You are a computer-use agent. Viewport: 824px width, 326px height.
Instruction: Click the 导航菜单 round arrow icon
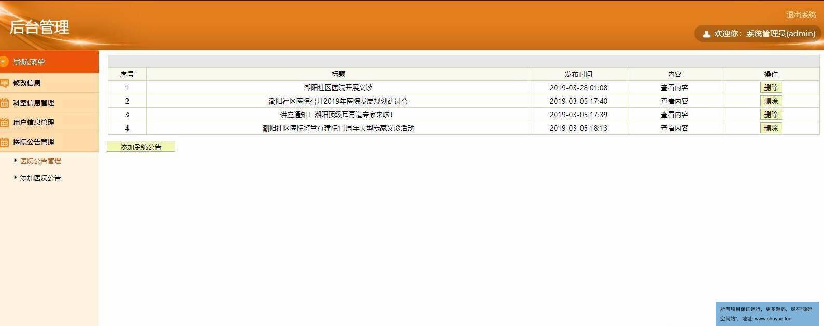point(4,62)
